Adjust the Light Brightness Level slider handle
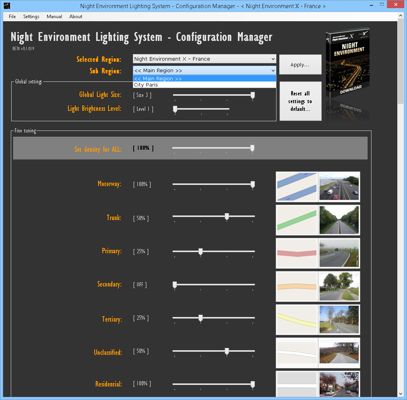The height and width of the screenshot is (400, 407). click(x=175, y=110)
